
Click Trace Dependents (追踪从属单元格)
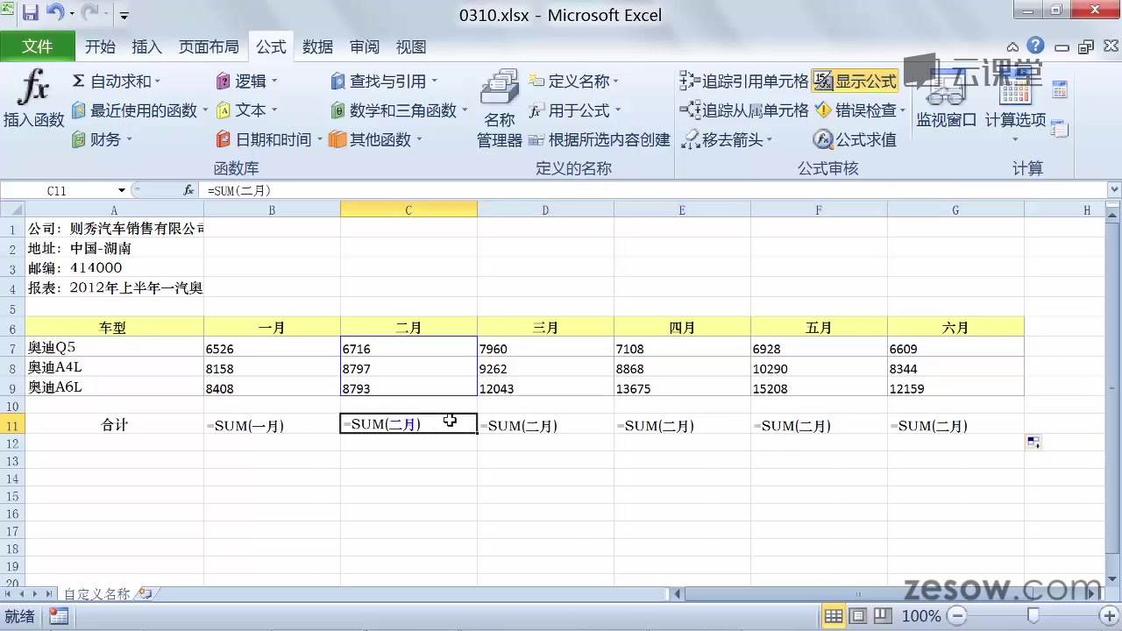pyautogui.click(x=744, y=110)
